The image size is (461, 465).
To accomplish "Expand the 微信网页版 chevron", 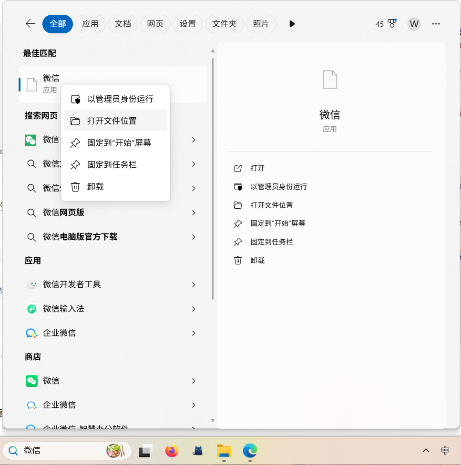I will (x=194, y=212).
